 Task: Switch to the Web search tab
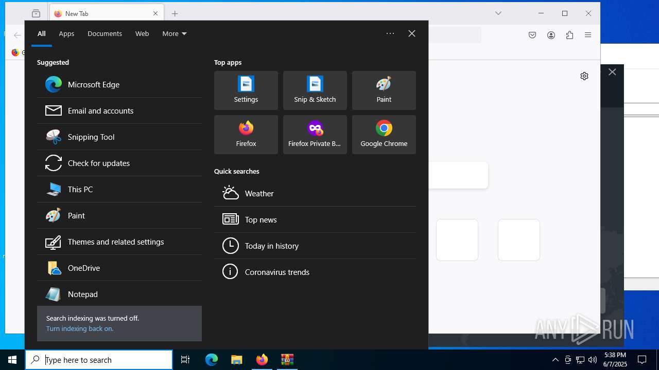coord(142,33)
